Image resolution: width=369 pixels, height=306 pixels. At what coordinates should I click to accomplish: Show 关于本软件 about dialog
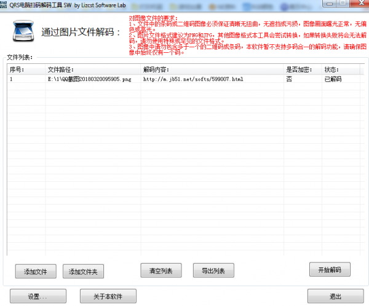coord(108,296)
